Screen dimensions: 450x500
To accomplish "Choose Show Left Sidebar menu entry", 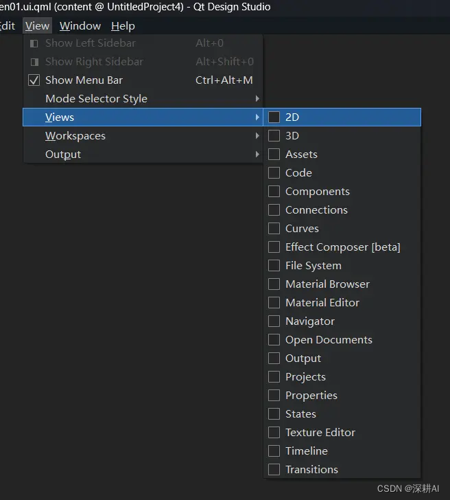I will click(x=143, y=43).
